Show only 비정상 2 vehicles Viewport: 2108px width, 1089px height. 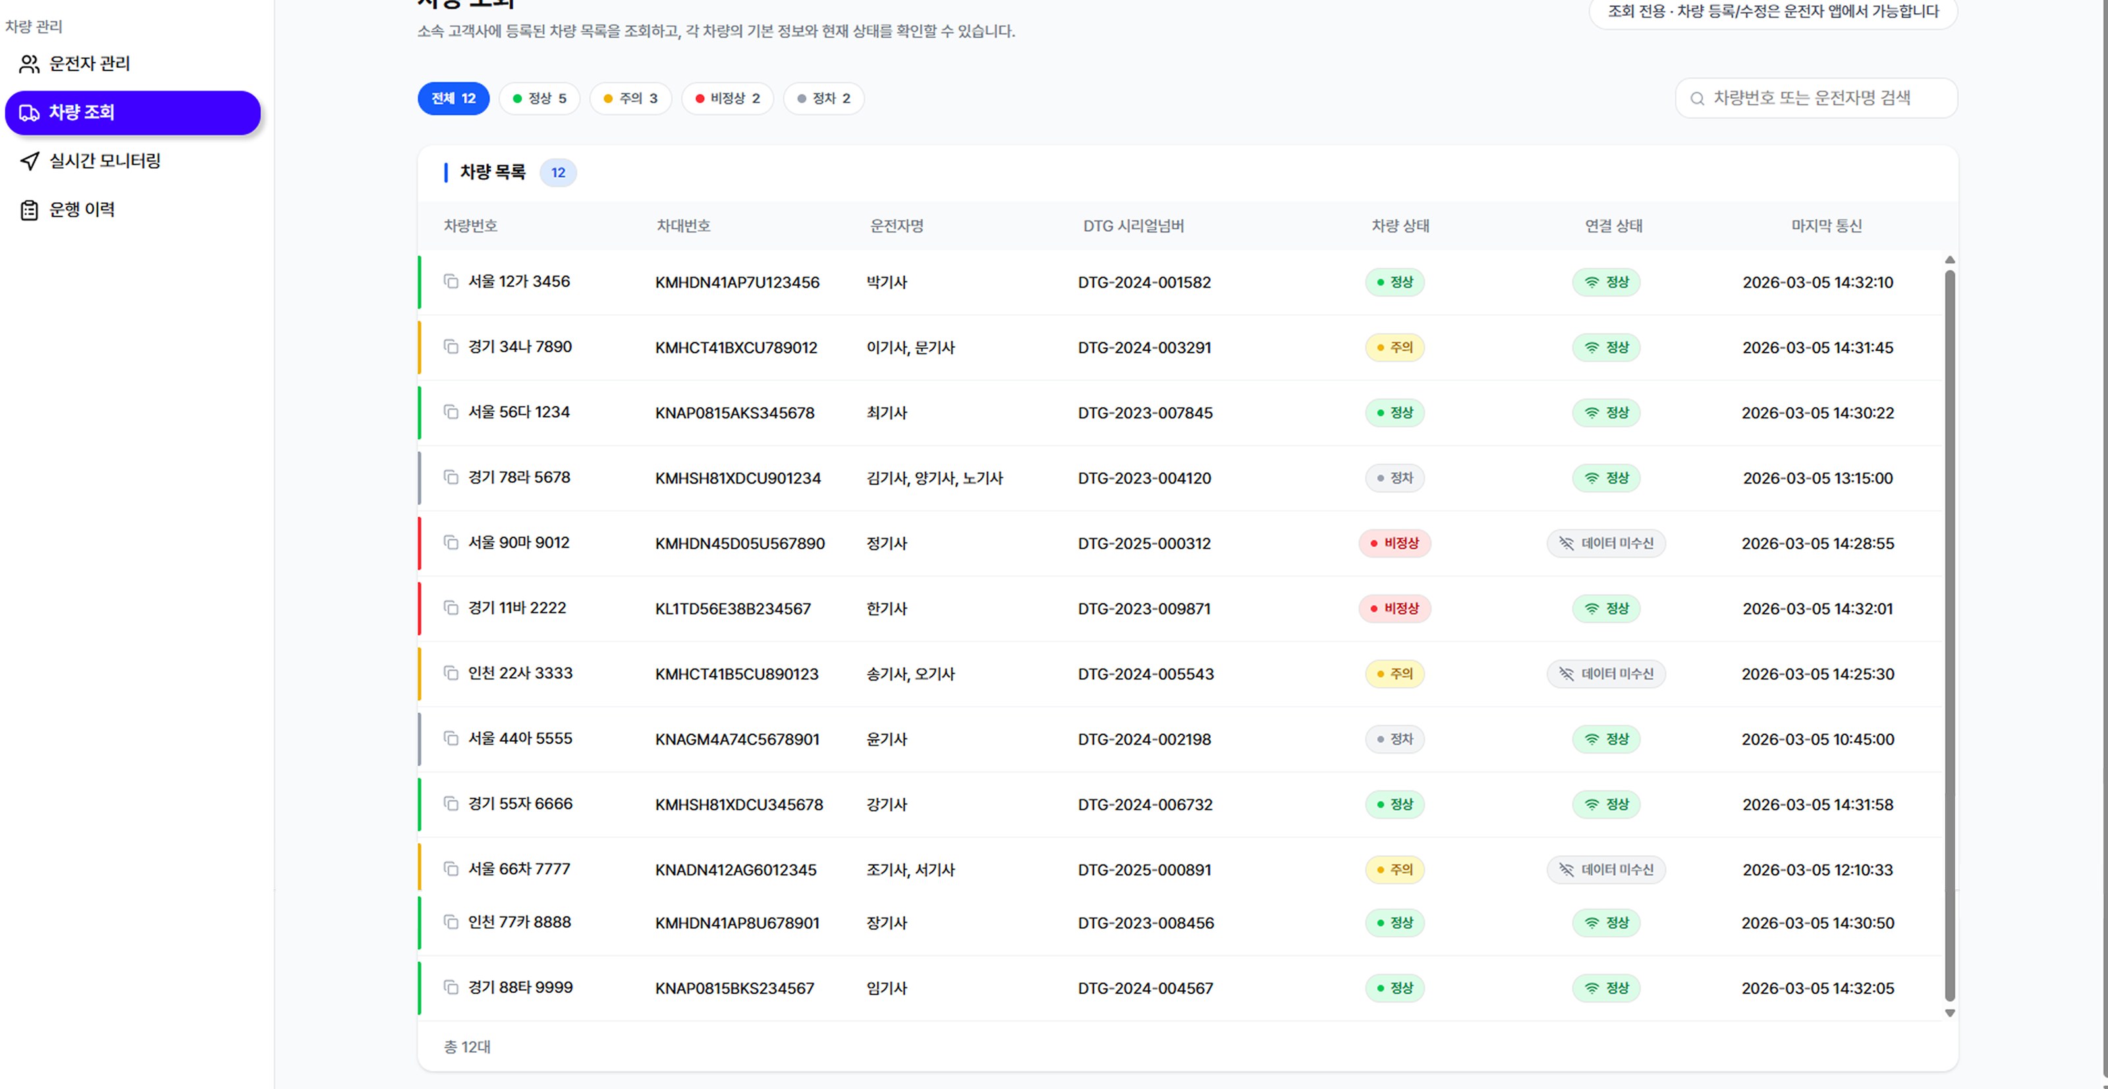pyautogui.click(x=727, y=98)
